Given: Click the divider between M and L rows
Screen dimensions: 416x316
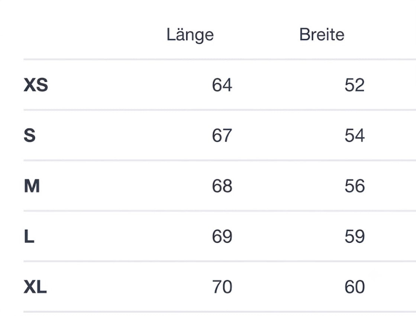Looking at the screenshot, I should (220, 211).
